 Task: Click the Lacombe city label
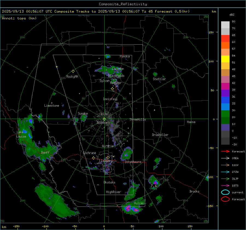(118, 69)
